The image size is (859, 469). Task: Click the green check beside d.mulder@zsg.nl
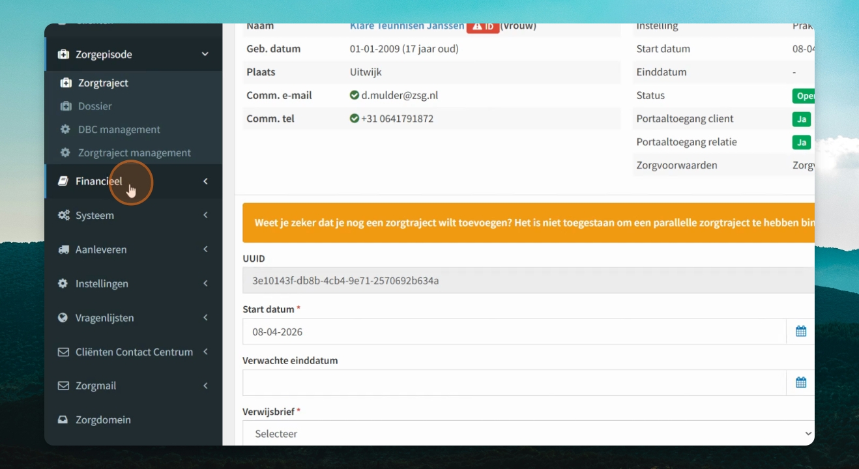(x=355, y=95)
